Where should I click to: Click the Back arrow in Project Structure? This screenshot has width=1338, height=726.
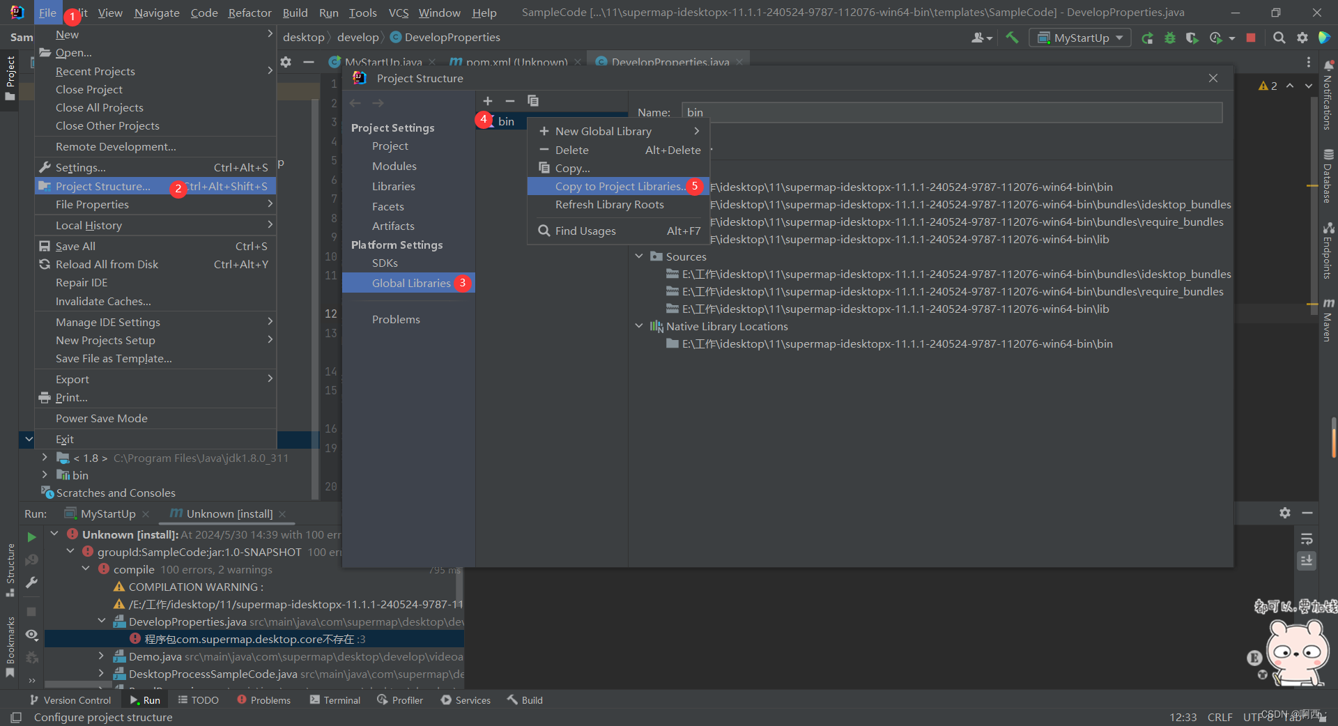[x=355, y=103]
